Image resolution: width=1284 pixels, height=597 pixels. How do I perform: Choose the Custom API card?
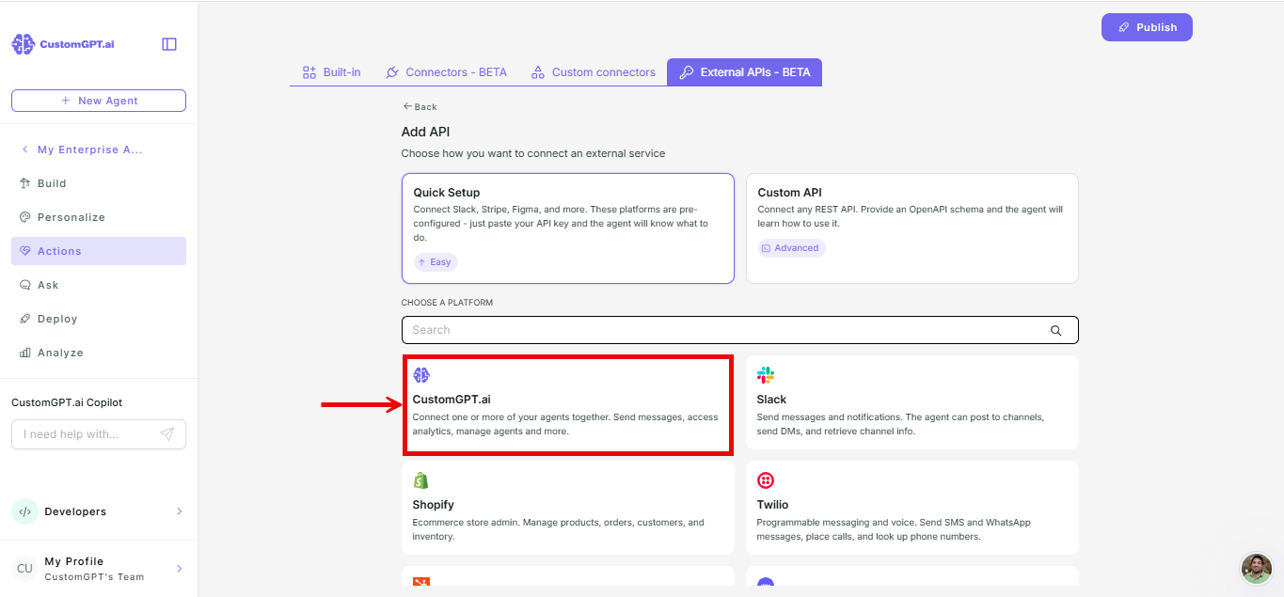[912, 228]
